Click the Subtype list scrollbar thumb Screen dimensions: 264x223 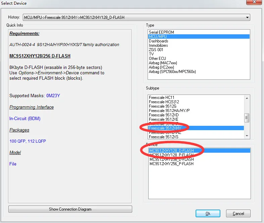247,118
